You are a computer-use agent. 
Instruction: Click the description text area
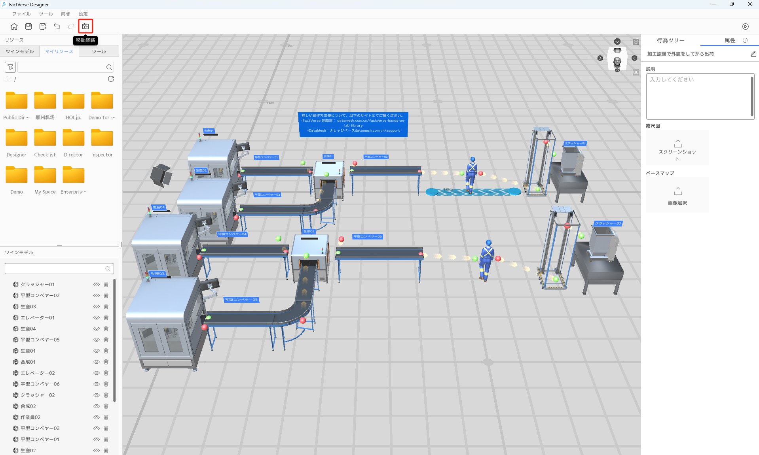pos(700,96)
